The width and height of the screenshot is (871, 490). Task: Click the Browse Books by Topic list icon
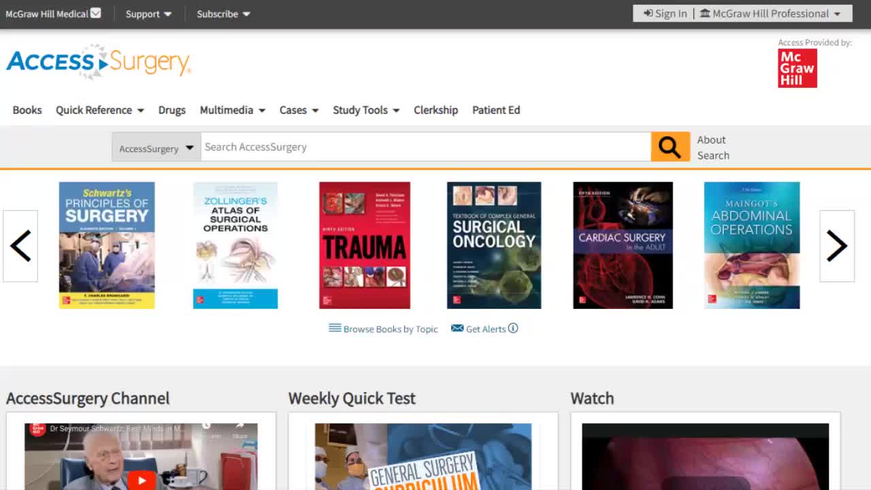click(x=334, y=328)
